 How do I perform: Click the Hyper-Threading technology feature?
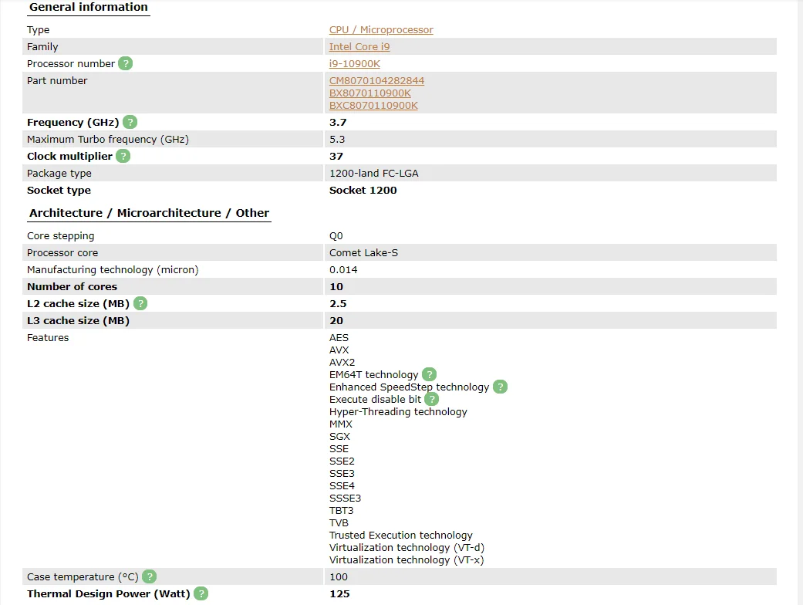click(398, 412)
